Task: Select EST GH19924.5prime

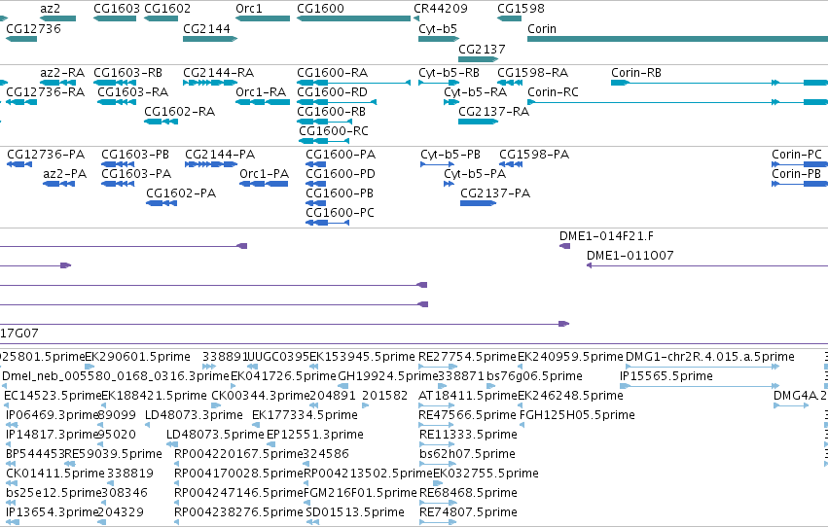Action: (x=342, y=386)
